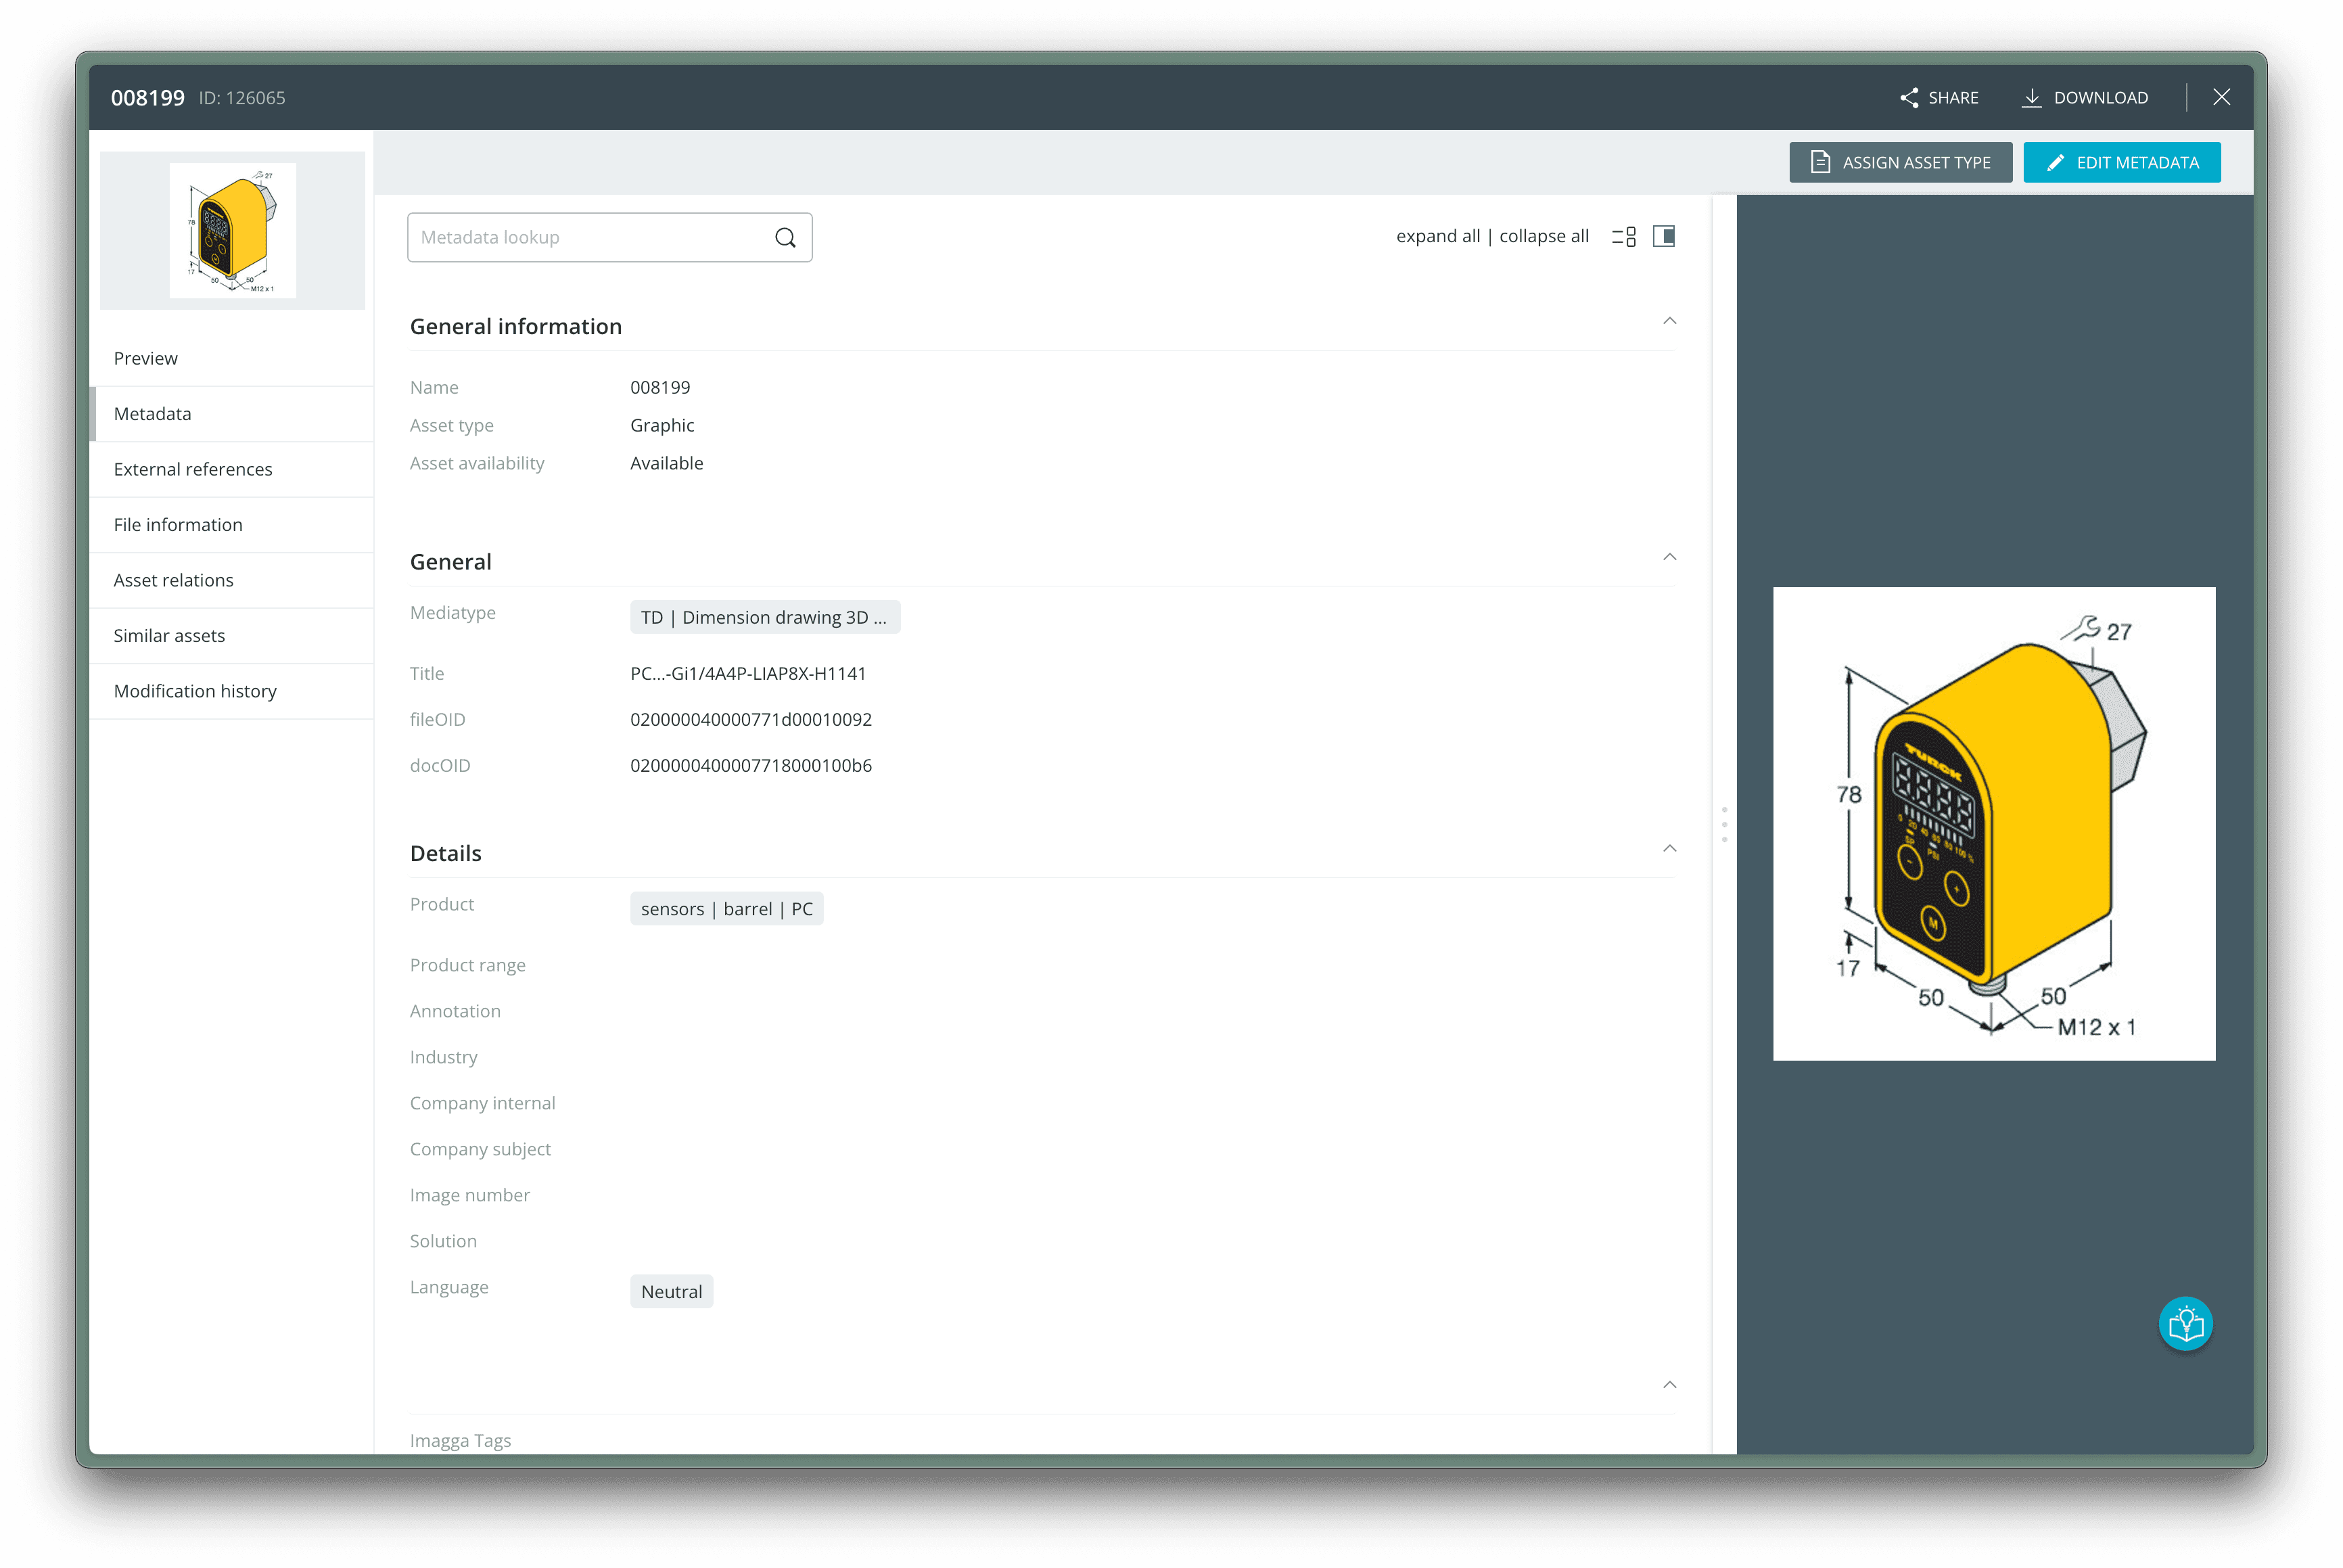This screenshot has width=2343, height=1568.
Task: Open Edit Metadata with pencil icon
Action: click(x=2121, y=162)
